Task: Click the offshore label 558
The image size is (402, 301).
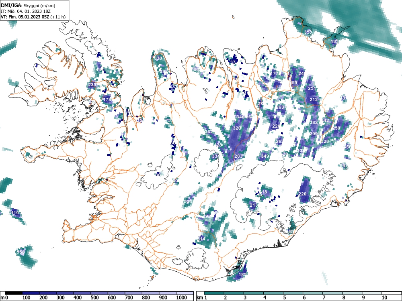Action: coord(21,252)
